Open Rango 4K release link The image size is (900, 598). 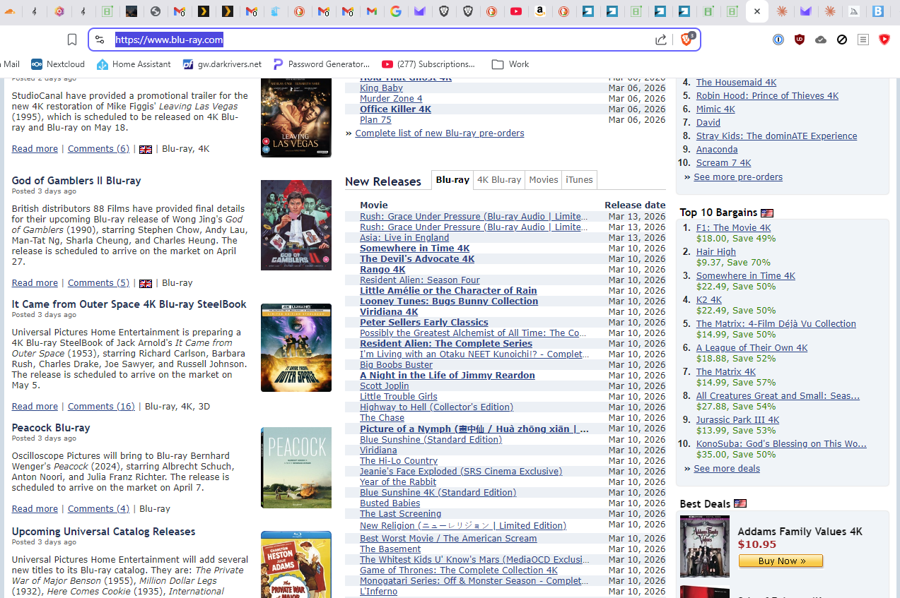(x=382, y=270)
